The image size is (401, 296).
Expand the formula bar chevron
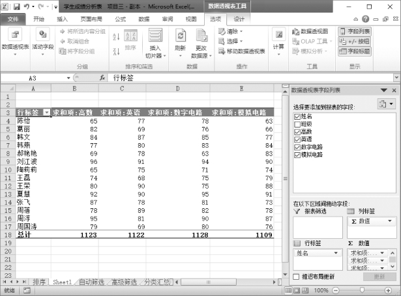pos(396,77)
